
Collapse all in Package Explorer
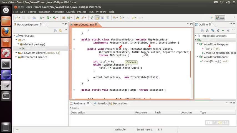pyautogui.click(x=55, y=30)
